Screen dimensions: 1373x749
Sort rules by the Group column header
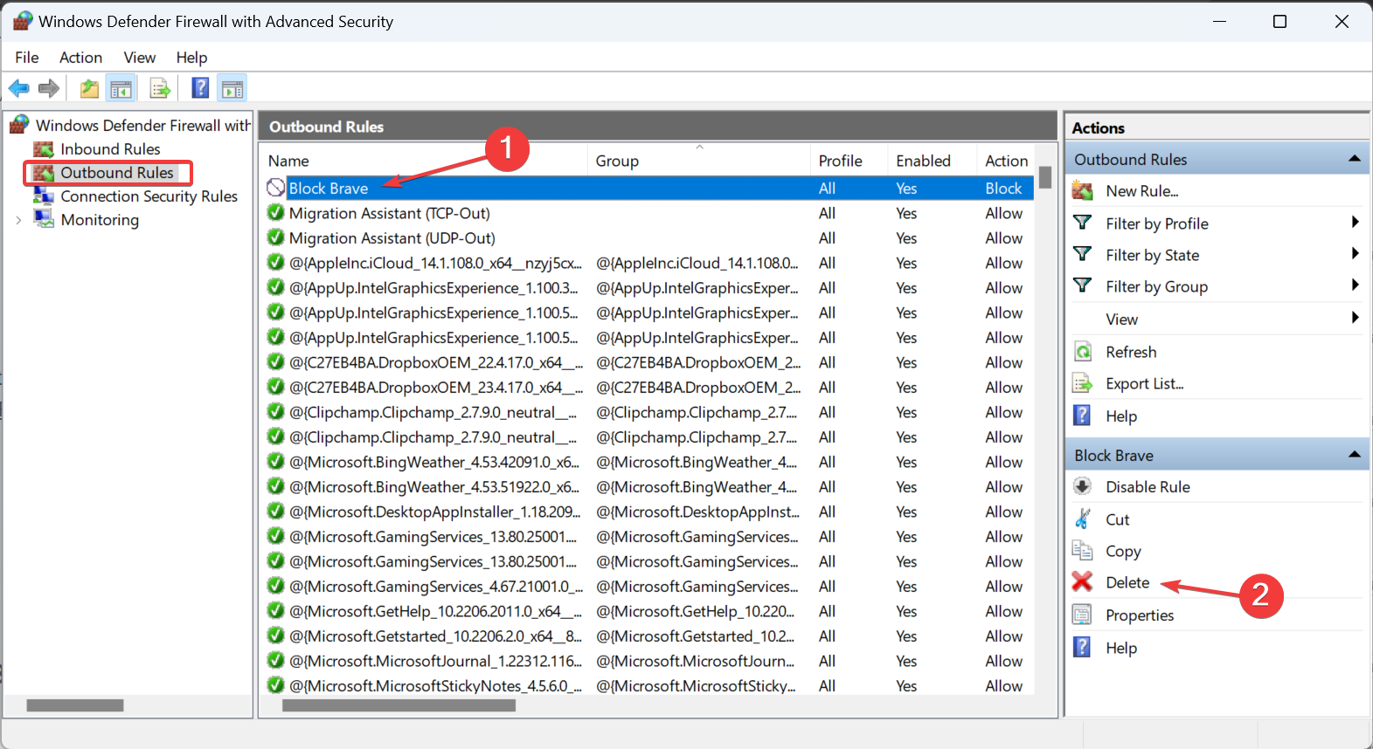699,161
